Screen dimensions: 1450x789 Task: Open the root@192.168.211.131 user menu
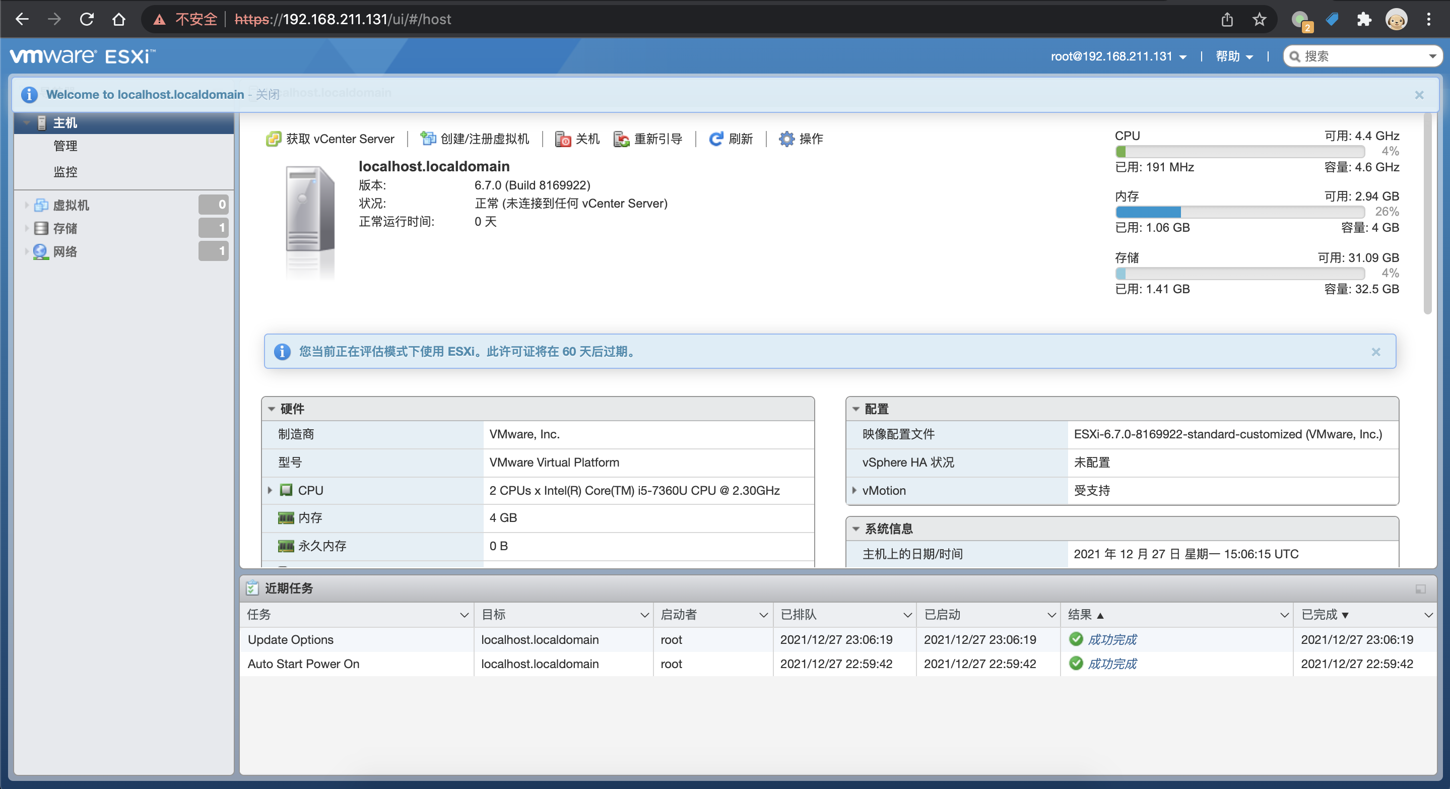pos(1119,56)
